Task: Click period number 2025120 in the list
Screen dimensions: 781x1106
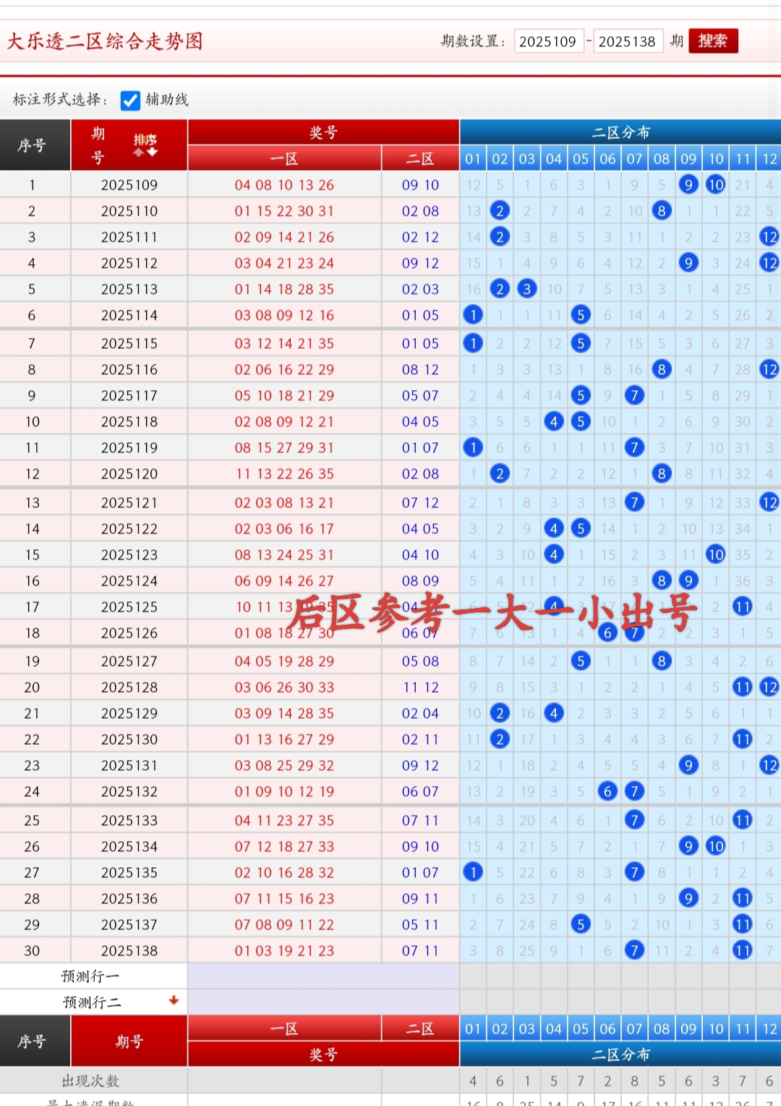Action: pos(129,474)
